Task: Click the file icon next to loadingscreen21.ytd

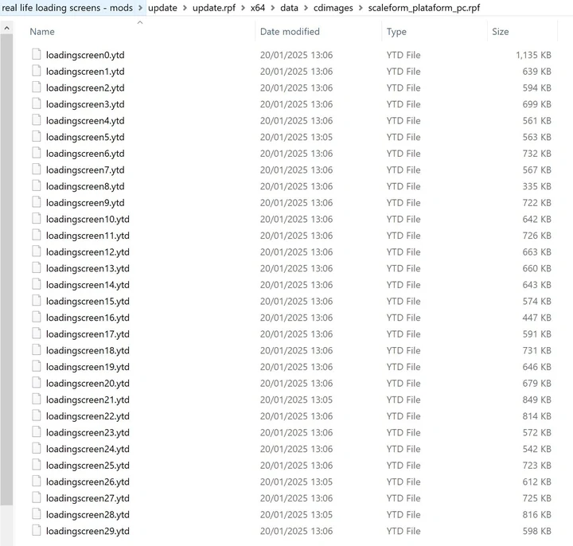Action: pyautogui.click(x=36, y=400)
